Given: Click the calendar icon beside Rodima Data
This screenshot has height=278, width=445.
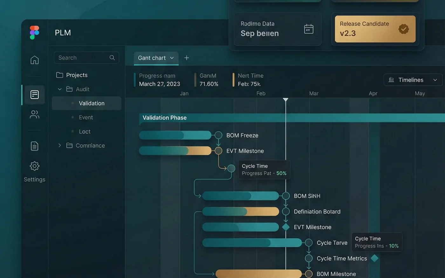Looking at the screenshot, I should pyautogui.click(x=308, y=29).
